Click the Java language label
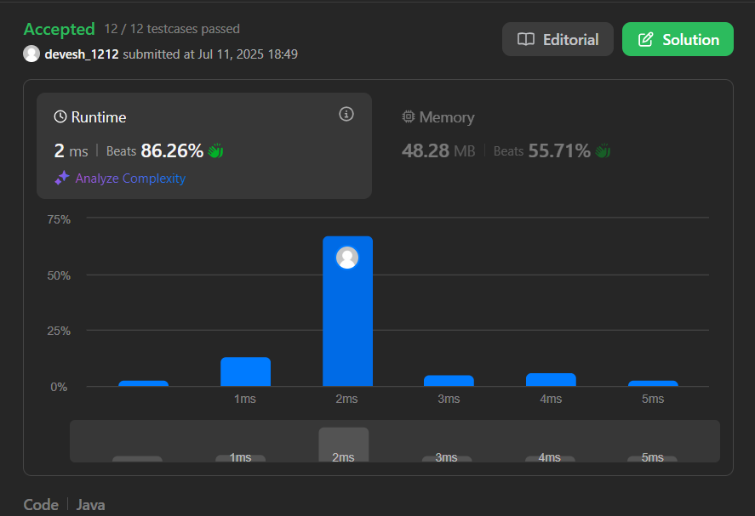The image size is (755, 516). (x=90, y=504)
